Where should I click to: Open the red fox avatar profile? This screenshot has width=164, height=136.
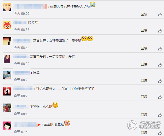tap(7, 25)
